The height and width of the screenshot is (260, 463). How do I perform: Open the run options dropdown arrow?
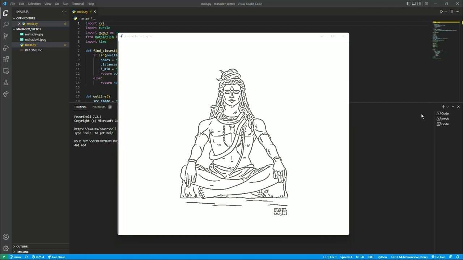(445, 12)
